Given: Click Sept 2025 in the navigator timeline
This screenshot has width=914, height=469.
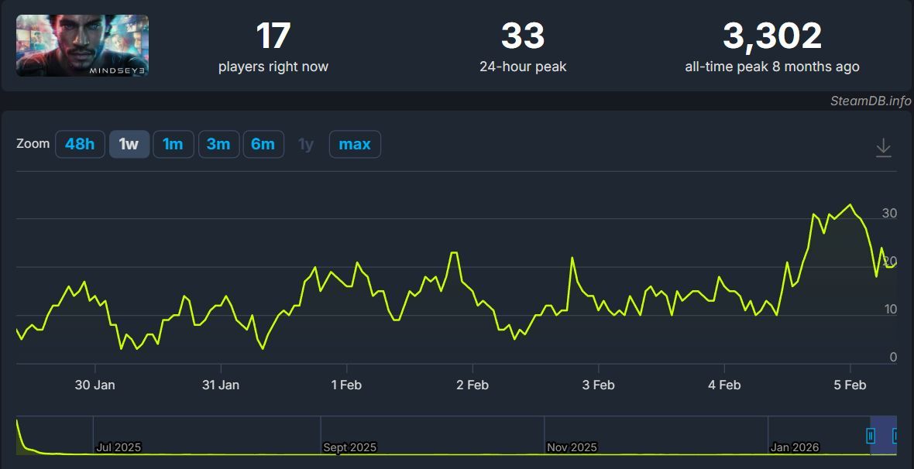Looking at the screenshot, I should (x=349, y=447).
